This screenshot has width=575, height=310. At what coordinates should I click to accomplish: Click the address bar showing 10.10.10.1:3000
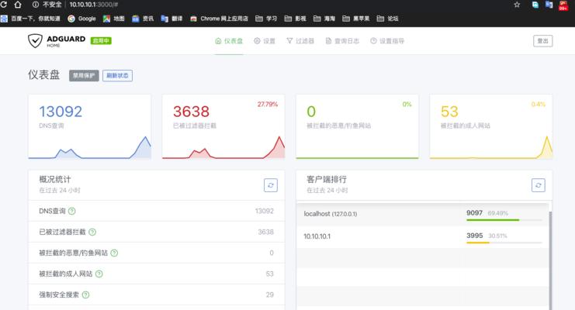[94, 5]
